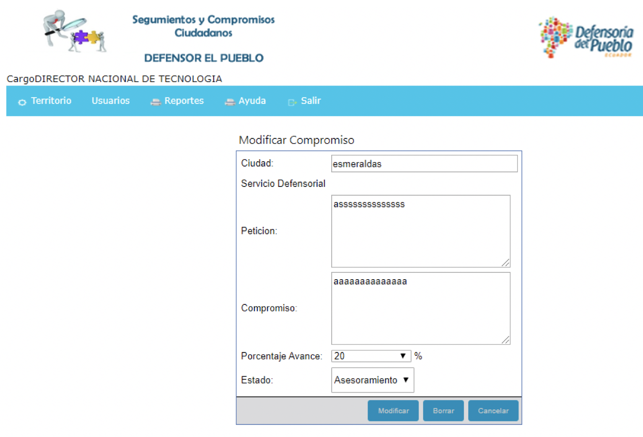Click the Peticion textarea resize handle

[506, 263]
